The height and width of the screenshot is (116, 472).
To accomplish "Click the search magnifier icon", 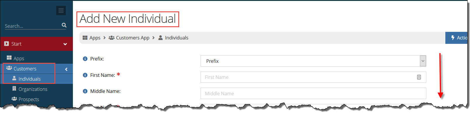I will 64,25.
